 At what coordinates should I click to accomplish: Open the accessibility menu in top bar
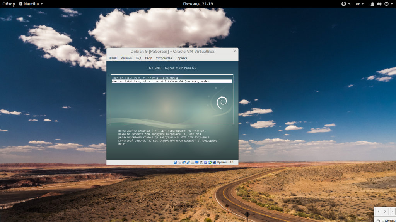click(x=345, y=4)
